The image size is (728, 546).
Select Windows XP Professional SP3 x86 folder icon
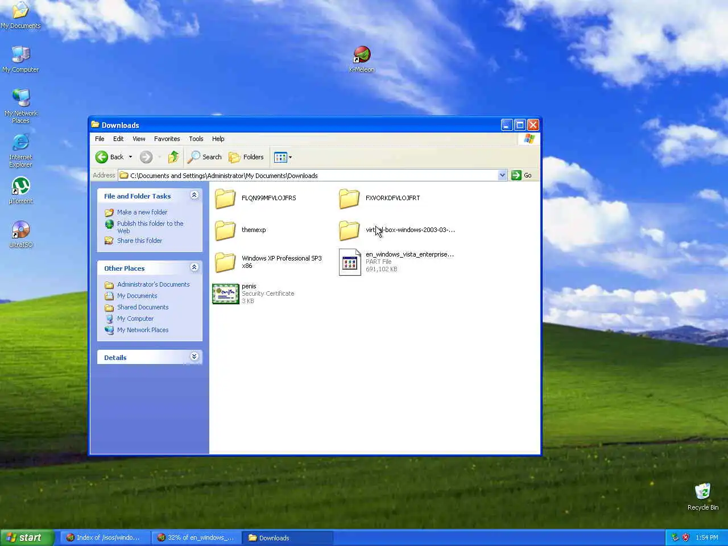(x=225, y=262)
